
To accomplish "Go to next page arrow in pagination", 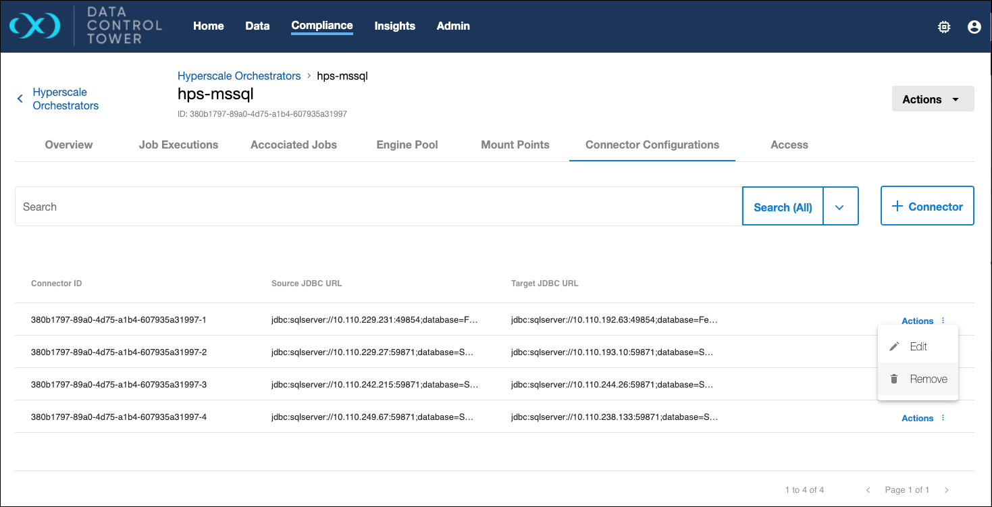I will [x=947, y=489].
